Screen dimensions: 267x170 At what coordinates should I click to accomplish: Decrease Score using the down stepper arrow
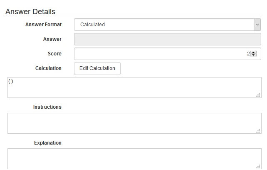pos(253,55)
